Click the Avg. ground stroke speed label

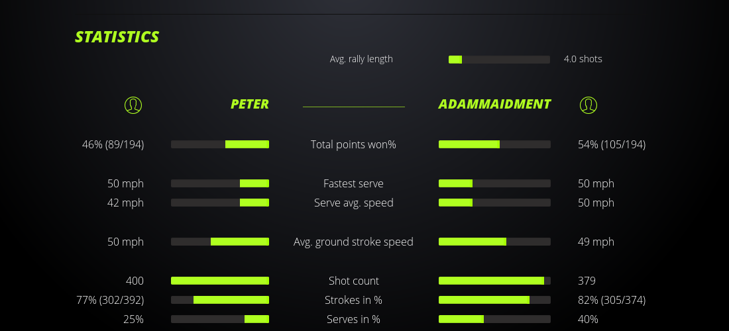tap(353, 242)
